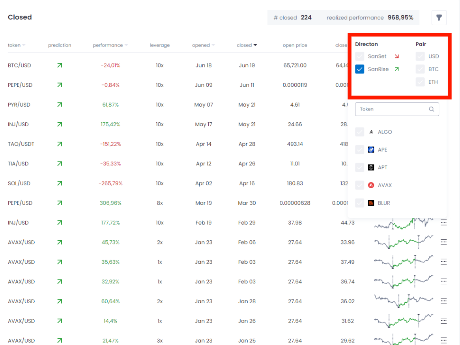This screenshot has height=345, width=460.
Task: Click the closed count 224
Action: point(306,18)
